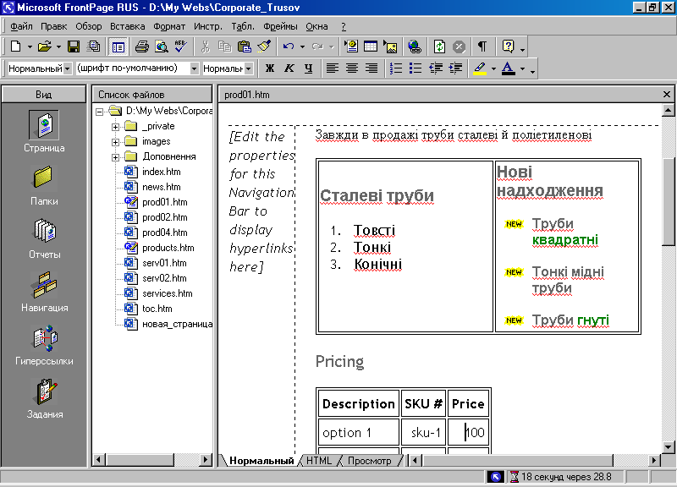Toggle left text alignment

(x=332, y=68)
